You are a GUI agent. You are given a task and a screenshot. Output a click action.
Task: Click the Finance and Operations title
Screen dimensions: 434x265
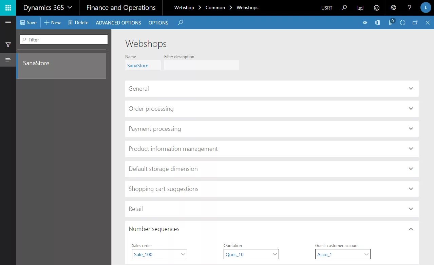pos(121,7)
